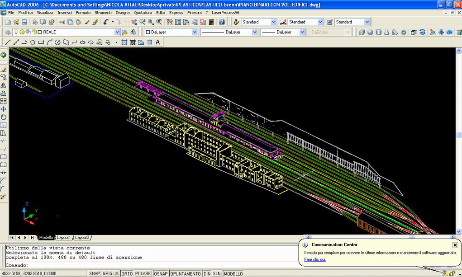Select the Polygon draw tool
Image resolution: width=462 pixels, height=277 pixels.
click(x=33, y=42)
